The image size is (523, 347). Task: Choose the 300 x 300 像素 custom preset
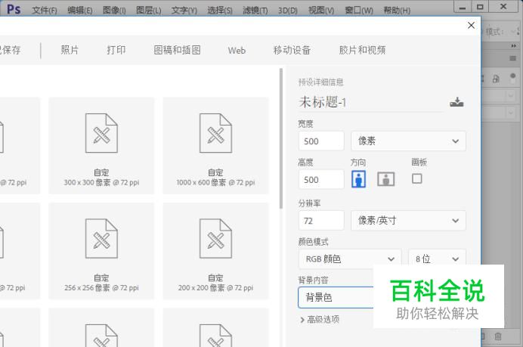[x=101, y=145]
